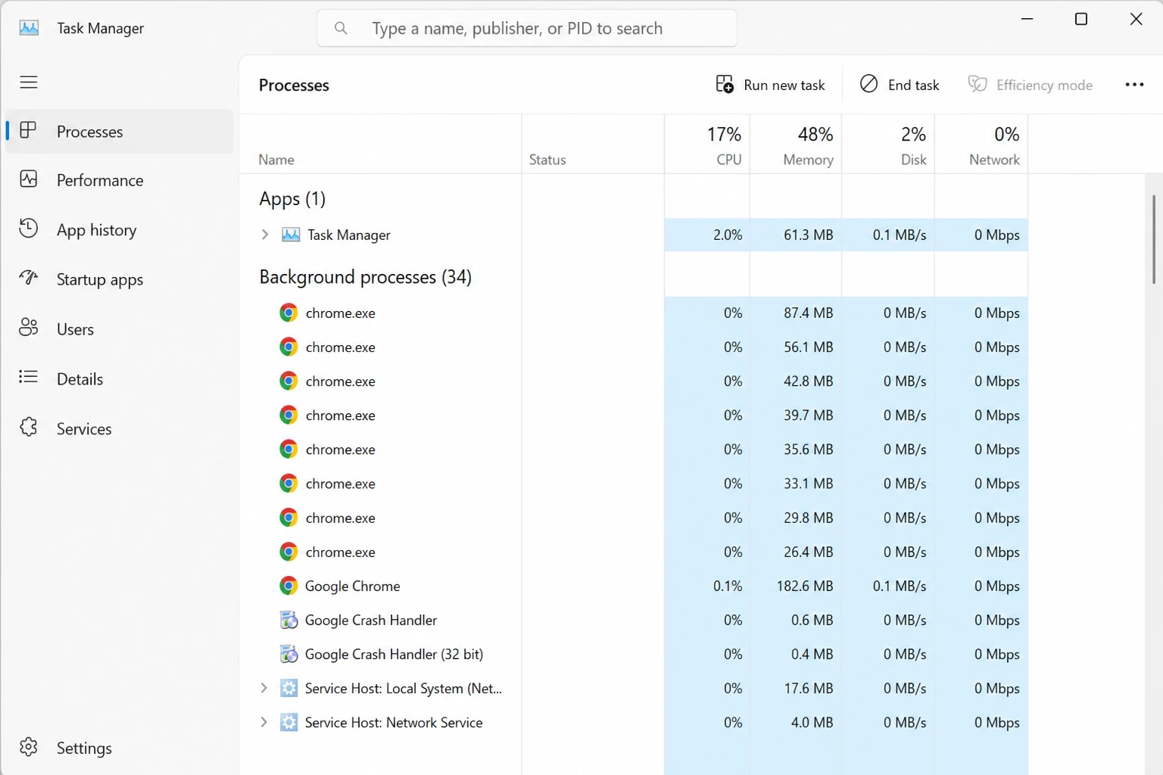The height and width of the screenshot is (775, 1163).
Task: Sort by the Status column header
Action: coord(593,145)
